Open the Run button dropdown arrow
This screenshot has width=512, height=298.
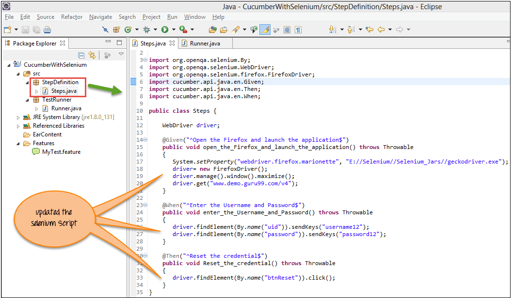click(172, 30)
